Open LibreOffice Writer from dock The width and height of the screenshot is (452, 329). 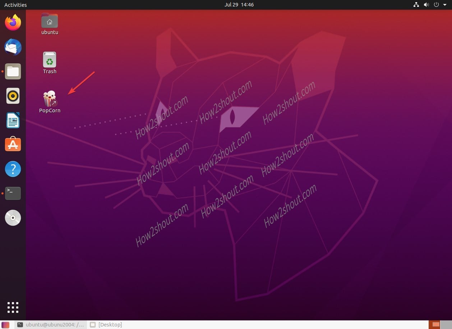click(13, 120)
